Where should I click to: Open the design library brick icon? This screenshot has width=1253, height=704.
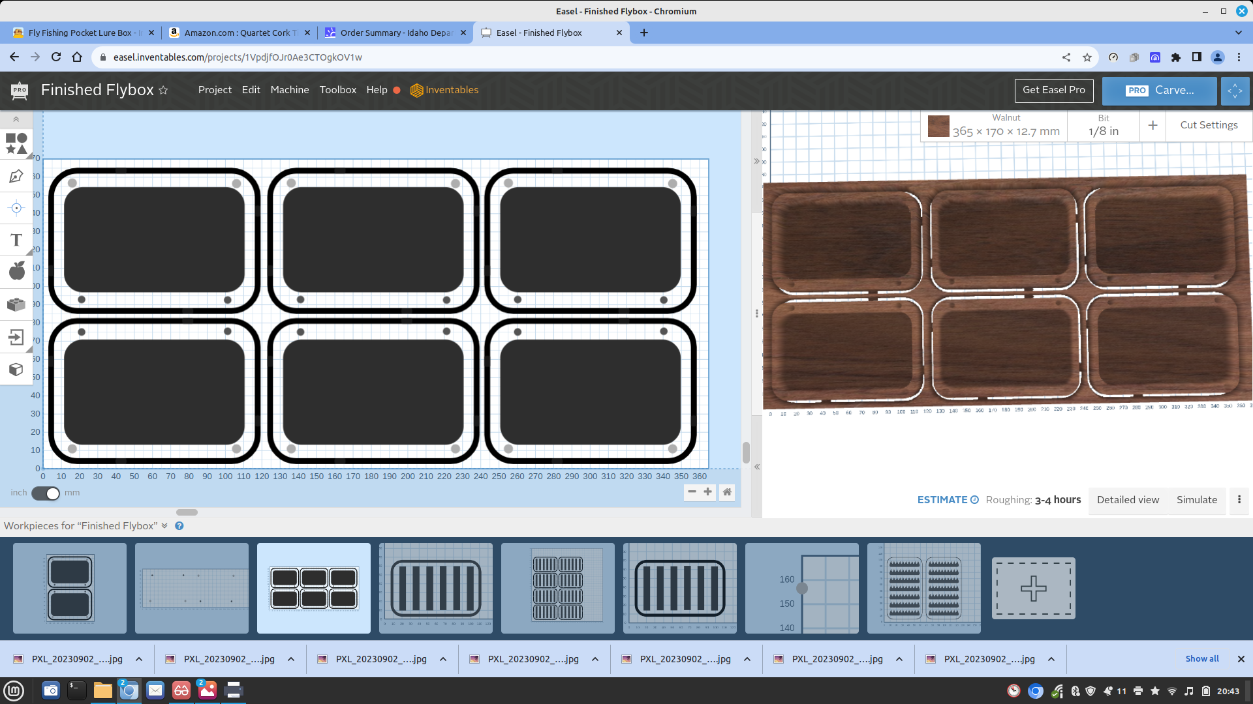16,304
